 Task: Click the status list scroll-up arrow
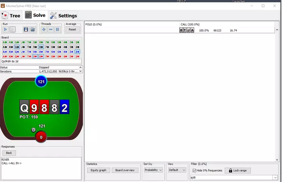coord(81,67)
